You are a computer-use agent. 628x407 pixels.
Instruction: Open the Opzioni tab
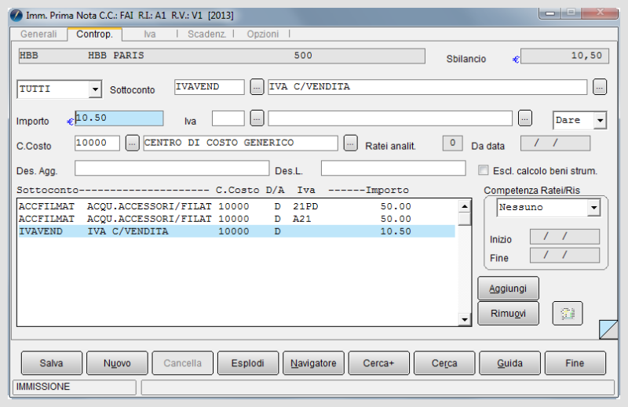click(263, 34)
